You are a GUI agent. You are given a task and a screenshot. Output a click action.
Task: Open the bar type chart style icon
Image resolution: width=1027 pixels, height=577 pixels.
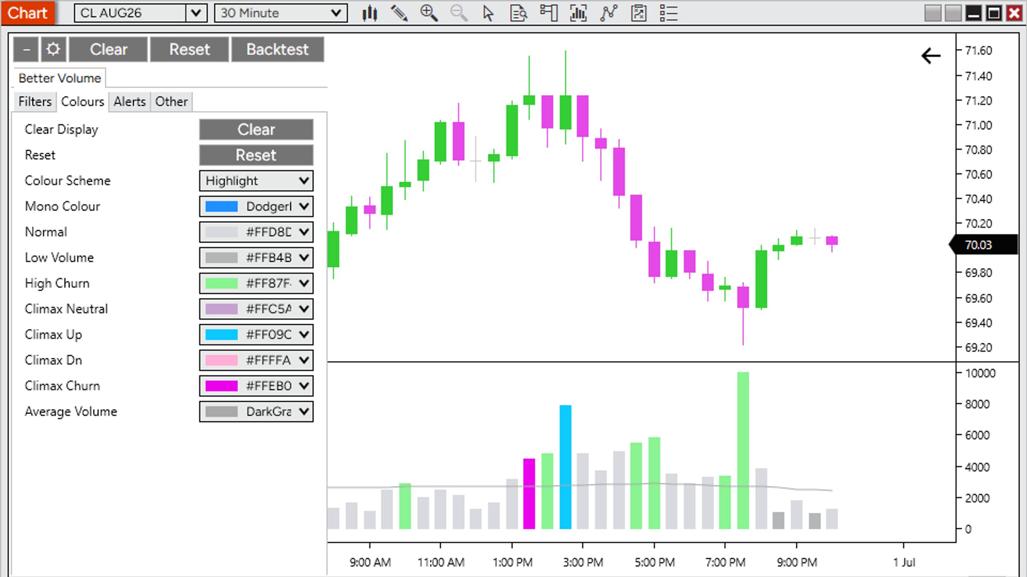pos(369,13)
